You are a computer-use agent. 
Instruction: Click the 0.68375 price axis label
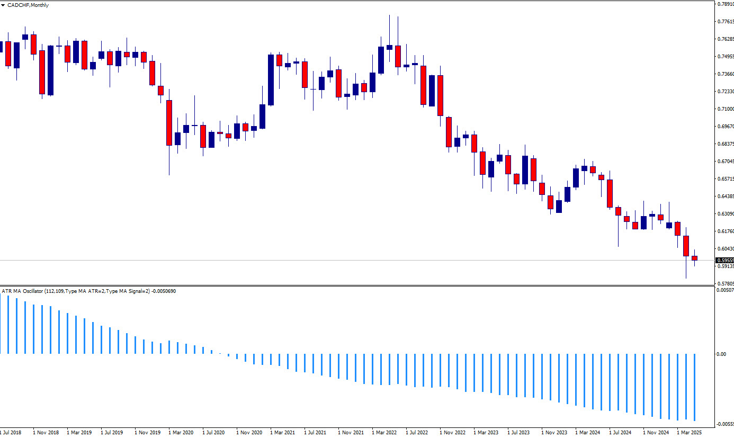[x=724, y=144]
